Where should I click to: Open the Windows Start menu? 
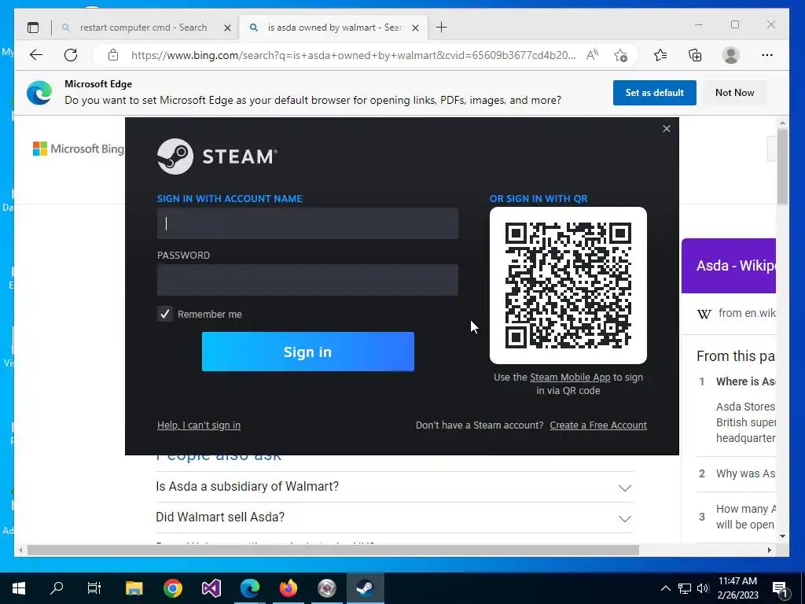pyautogui.click(x=19, y=588)
